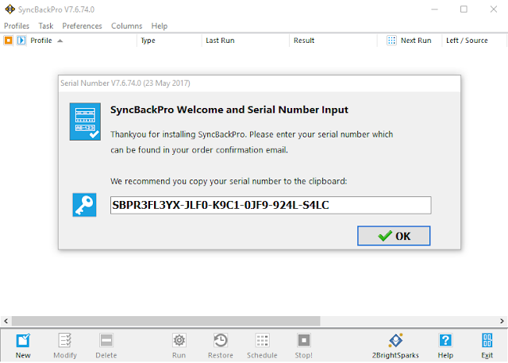Click the horizontal scrollbar right arrow
Image resolution: width=508 pixels, height=363 pixels.
pos(502,321)
